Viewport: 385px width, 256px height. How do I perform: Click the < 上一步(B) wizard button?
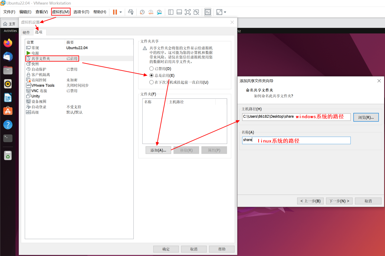click(310, 201)
